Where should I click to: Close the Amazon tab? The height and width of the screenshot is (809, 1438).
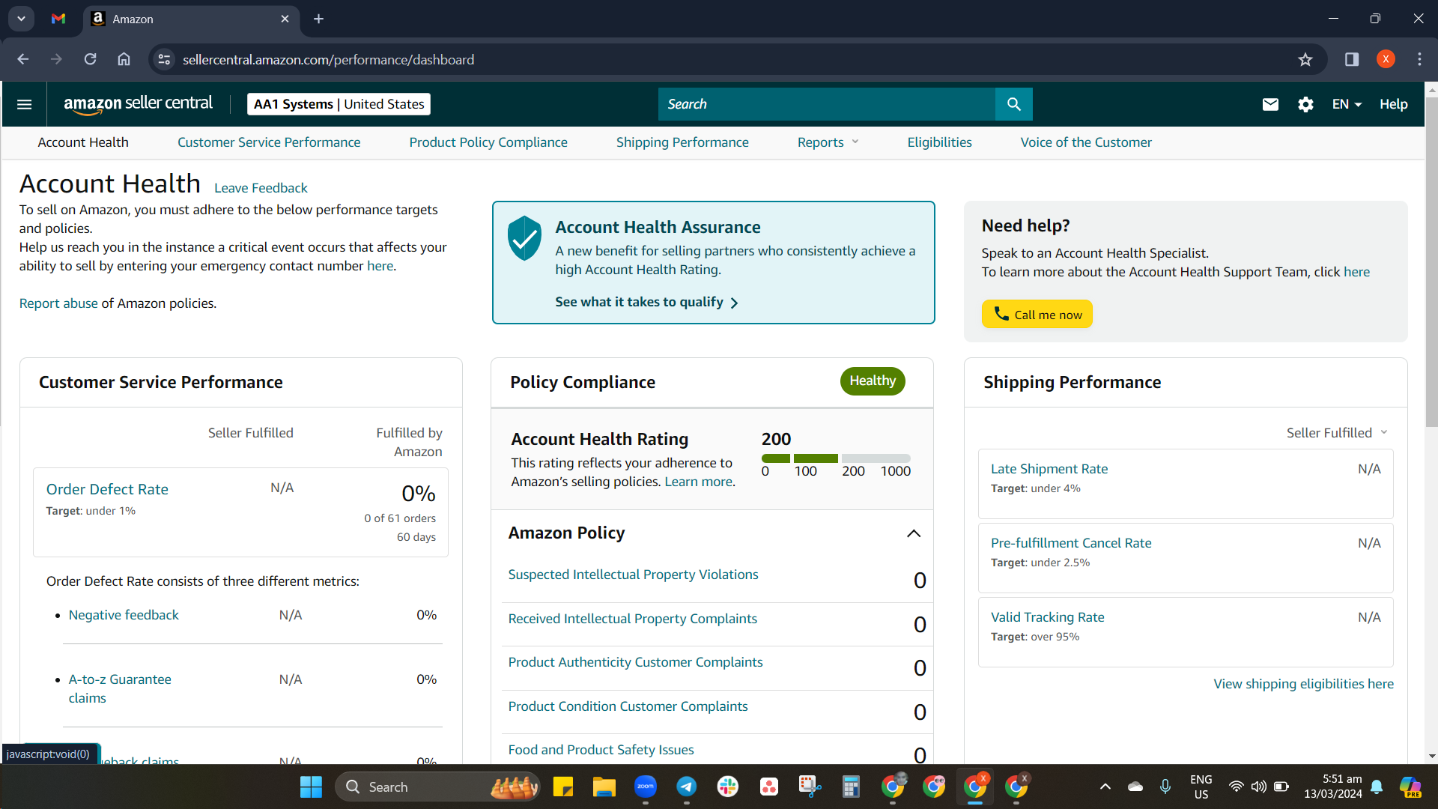(x=285, y=19)
